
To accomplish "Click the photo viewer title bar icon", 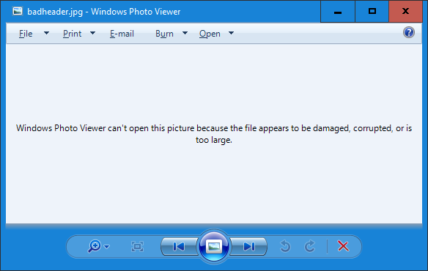I will [18, 11].
